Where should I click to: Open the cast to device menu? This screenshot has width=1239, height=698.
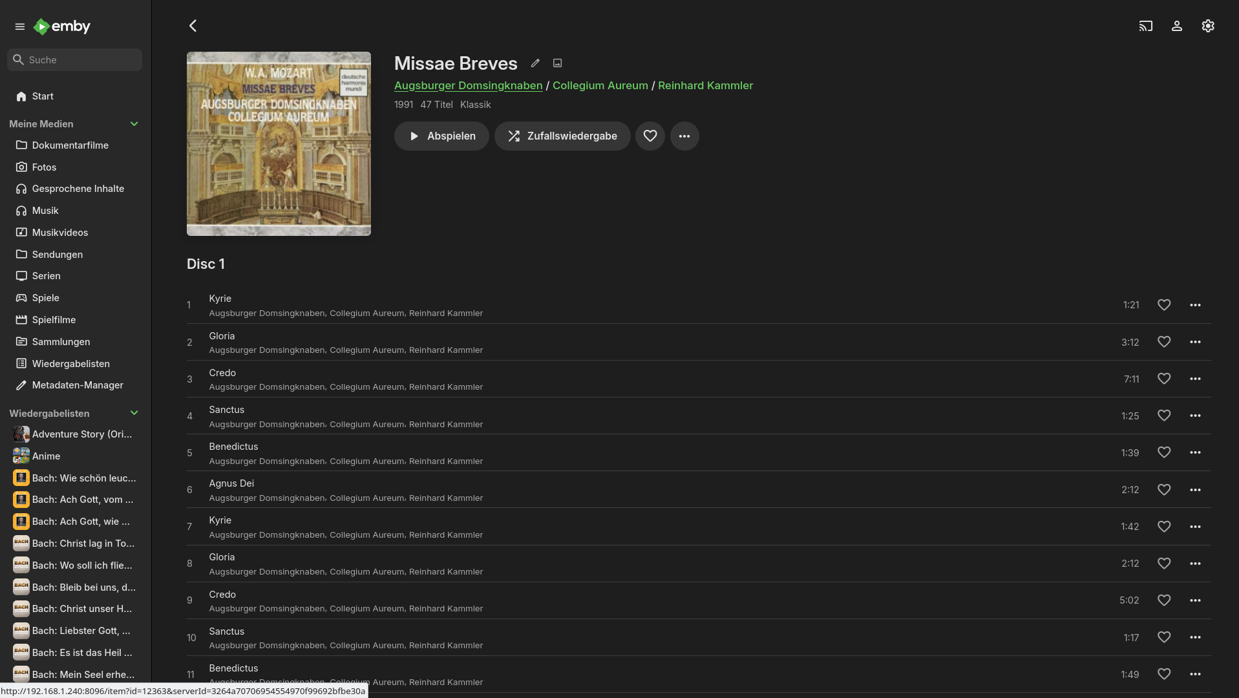tap(1145, 26)
